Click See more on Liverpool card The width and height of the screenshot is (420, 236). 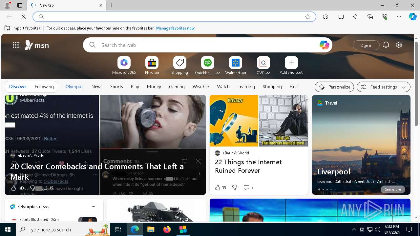(393, 189)
